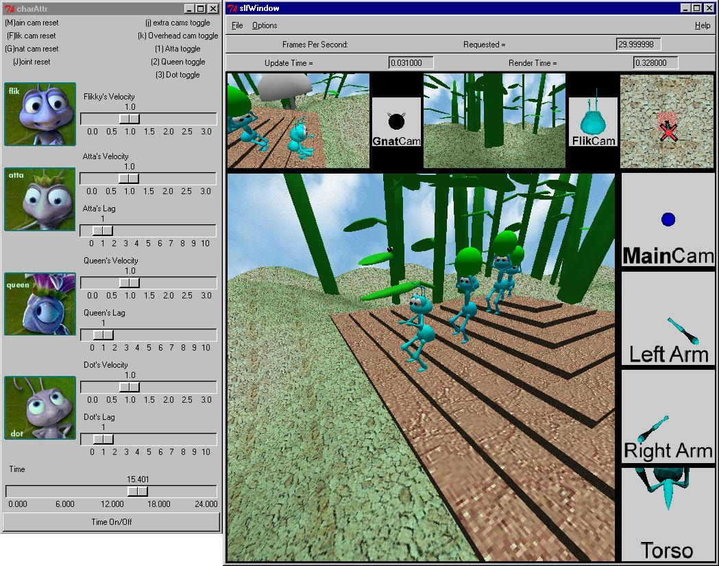Open the File menu
The width and height of the screenshot is (719, 566).
(x=237, y=25)
